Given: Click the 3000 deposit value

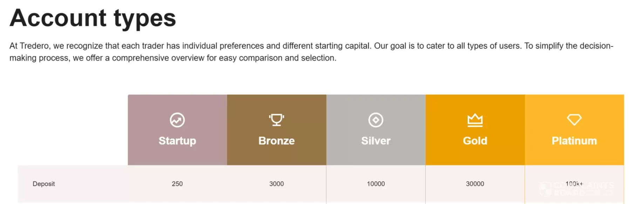Looking at the screenshot, I should [277, 184].
